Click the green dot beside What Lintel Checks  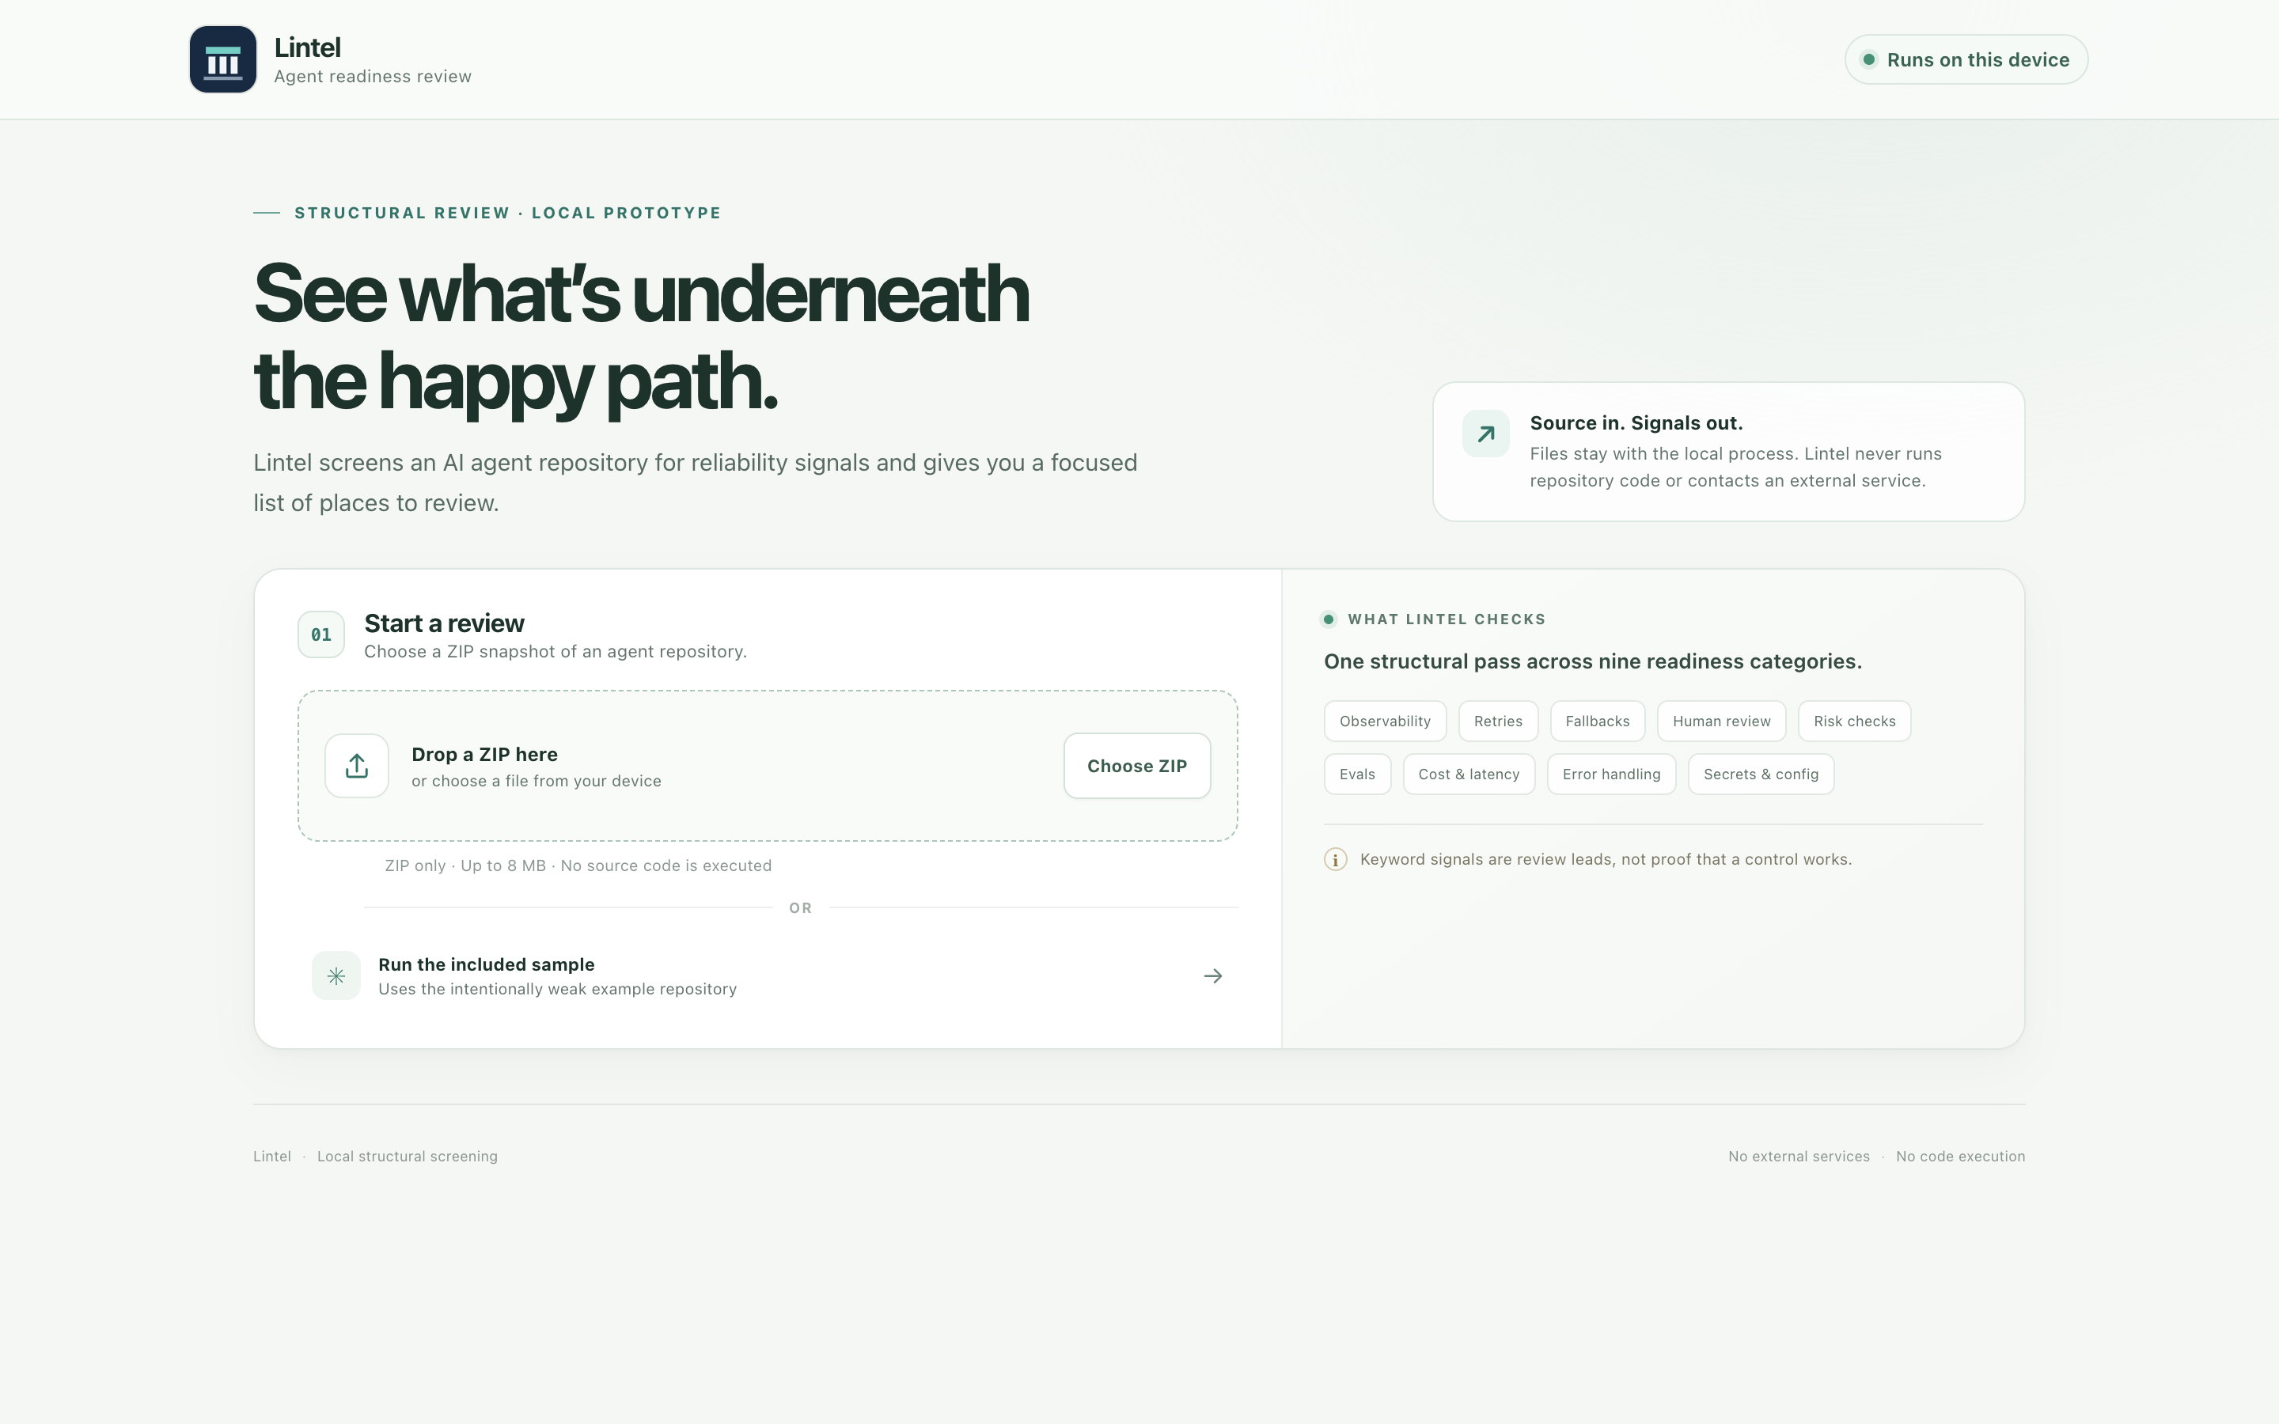point(1329,619)
